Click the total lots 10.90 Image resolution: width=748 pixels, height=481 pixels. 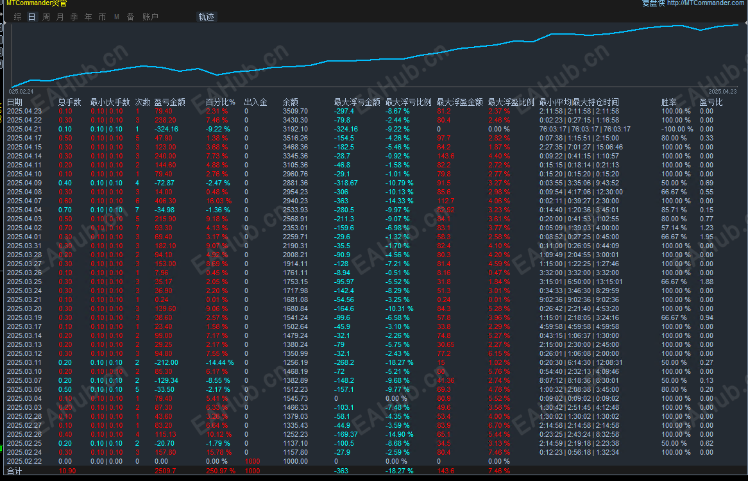[67, 471]
